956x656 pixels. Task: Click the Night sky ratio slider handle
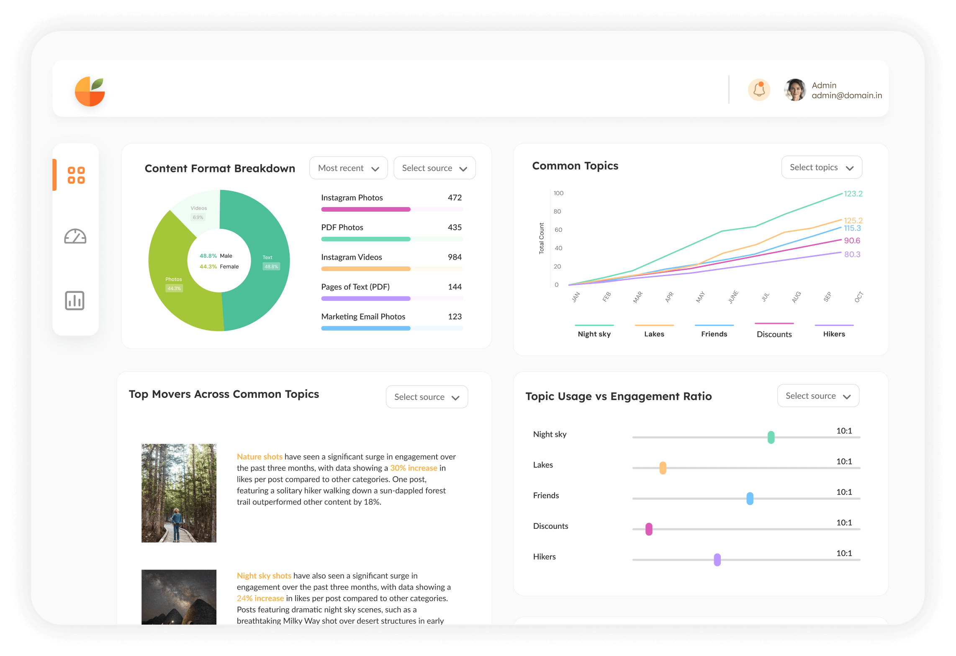coord(771,437)
